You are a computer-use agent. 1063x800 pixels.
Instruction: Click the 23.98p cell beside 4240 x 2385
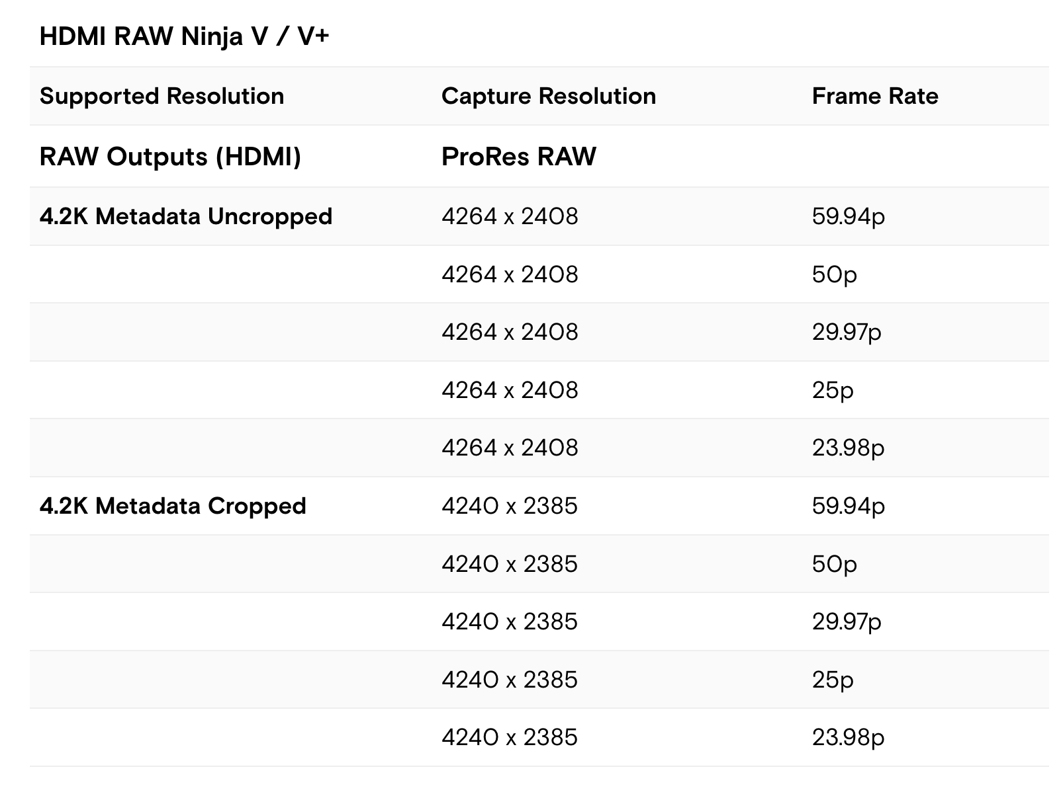coord(848,738)
